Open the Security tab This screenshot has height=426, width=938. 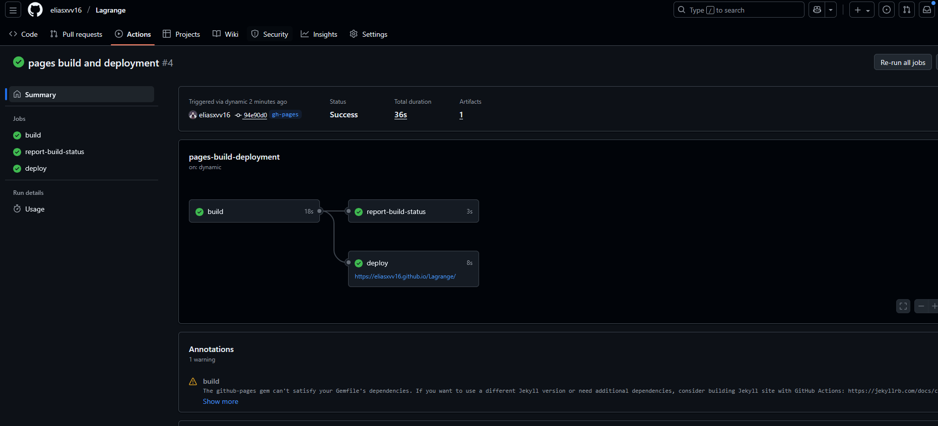[270, 34]
